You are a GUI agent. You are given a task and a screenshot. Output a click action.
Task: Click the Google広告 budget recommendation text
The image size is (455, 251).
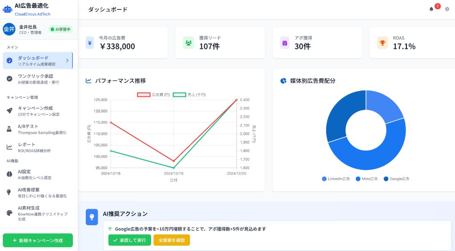tap(190, 229)
